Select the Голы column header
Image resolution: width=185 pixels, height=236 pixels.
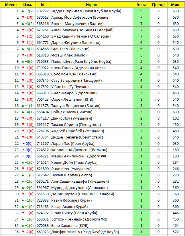(141, 5)
